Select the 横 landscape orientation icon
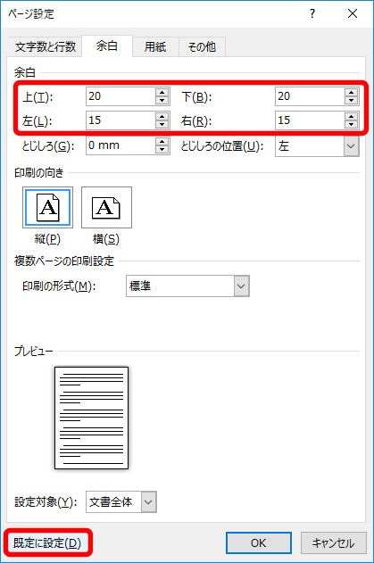 coord(106,208)
